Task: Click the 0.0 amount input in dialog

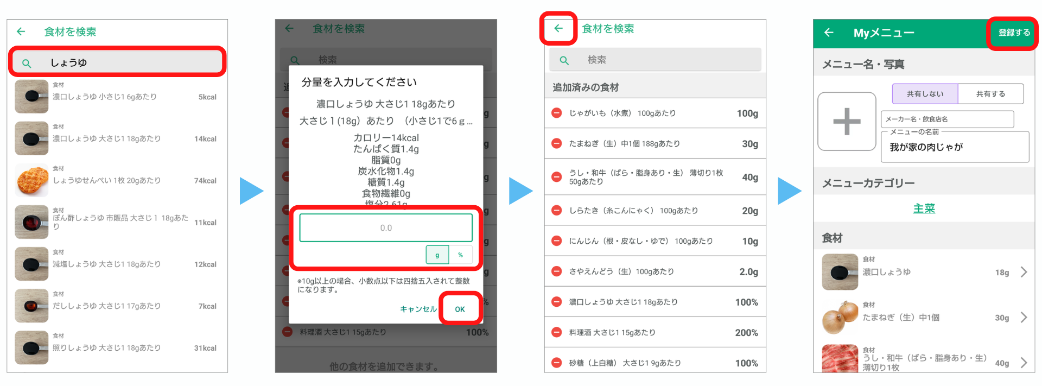Action: (386, 228)
